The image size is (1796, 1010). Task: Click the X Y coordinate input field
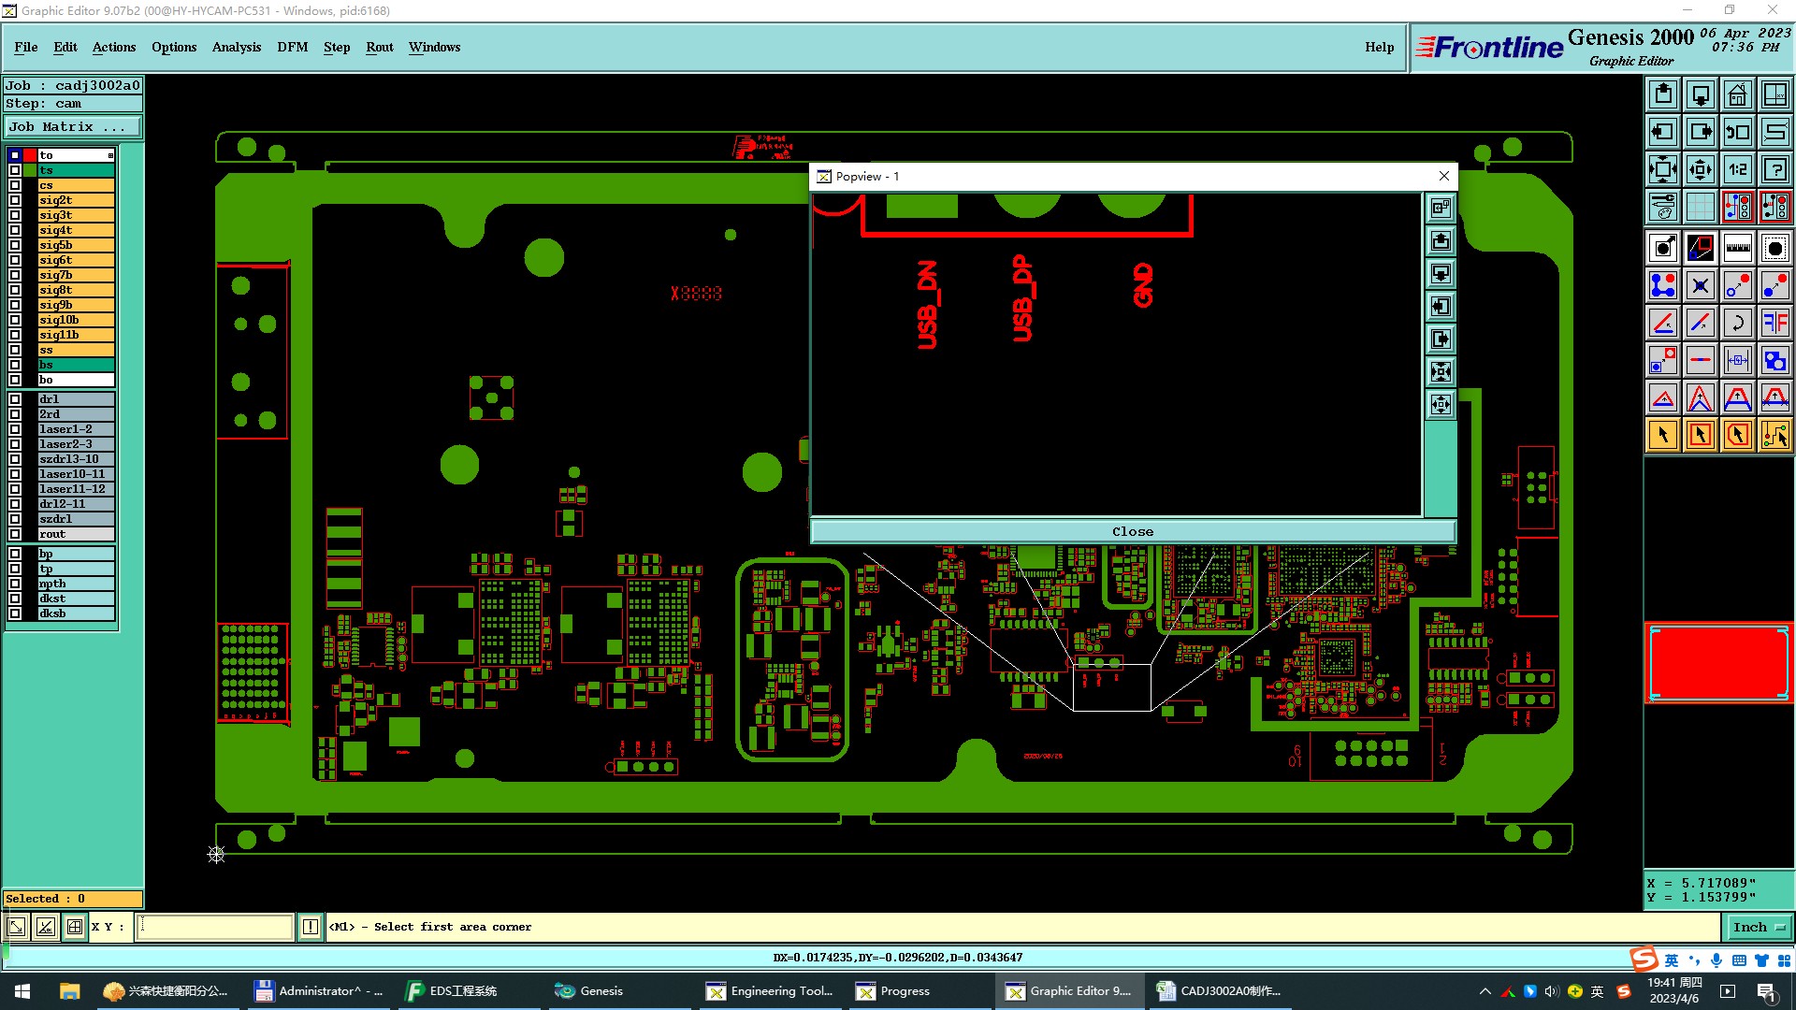pos(215,927)
